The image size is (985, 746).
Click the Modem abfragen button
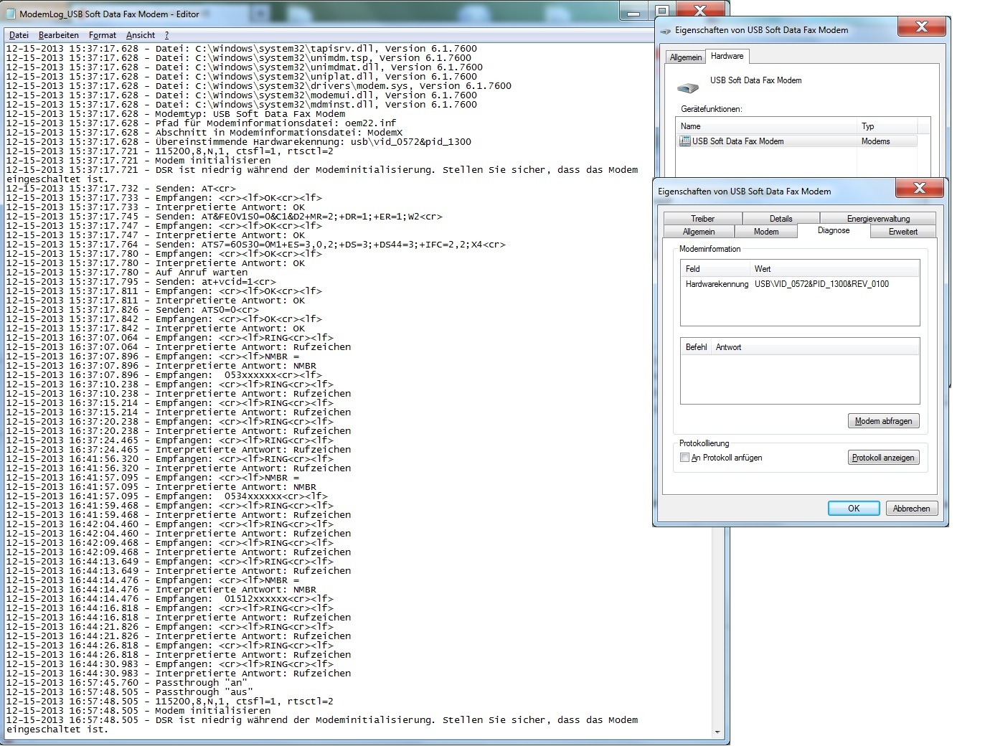click(x=883, y=421)
